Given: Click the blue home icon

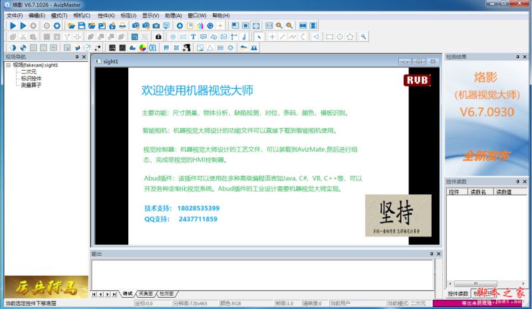Looking at the screenshot, I should 180,25.
